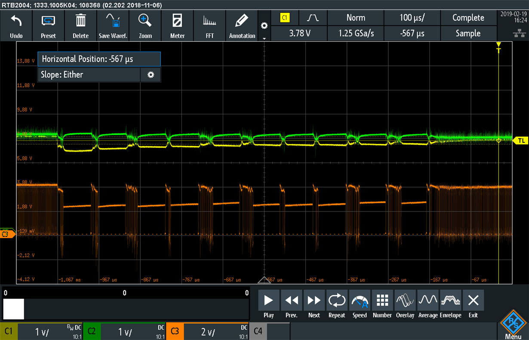Toggle Repeat playback

point(337,304)
